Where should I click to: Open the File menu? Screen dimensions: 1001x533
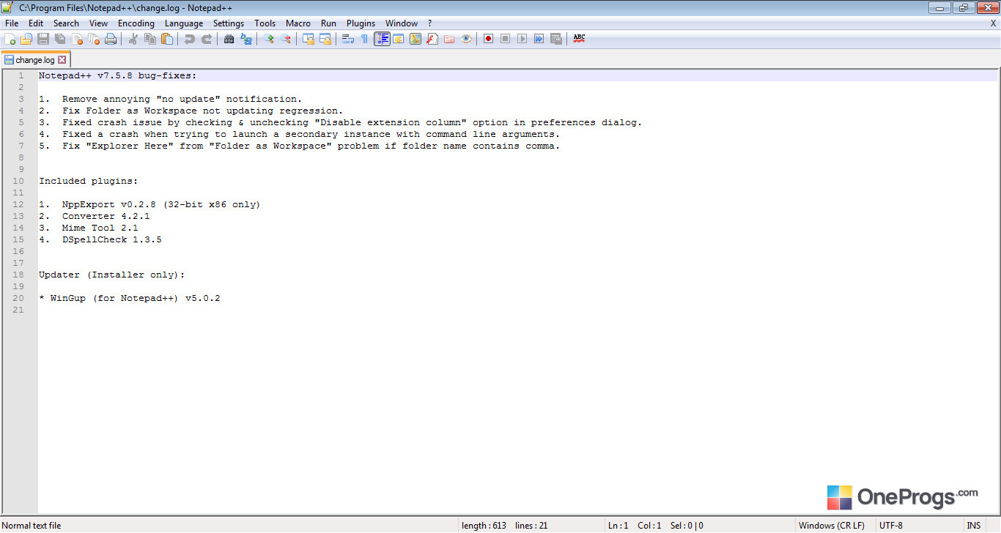pyautogui.click(x=12, y=23)
